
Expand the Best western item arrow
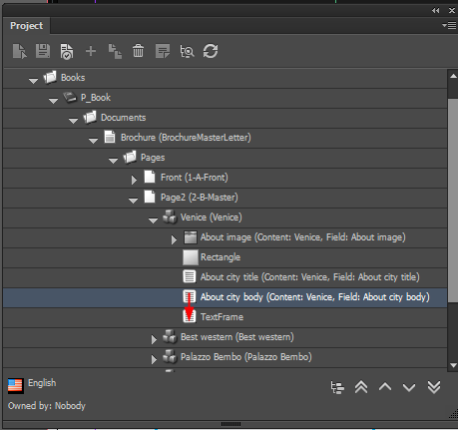click(x=154, y=339)
